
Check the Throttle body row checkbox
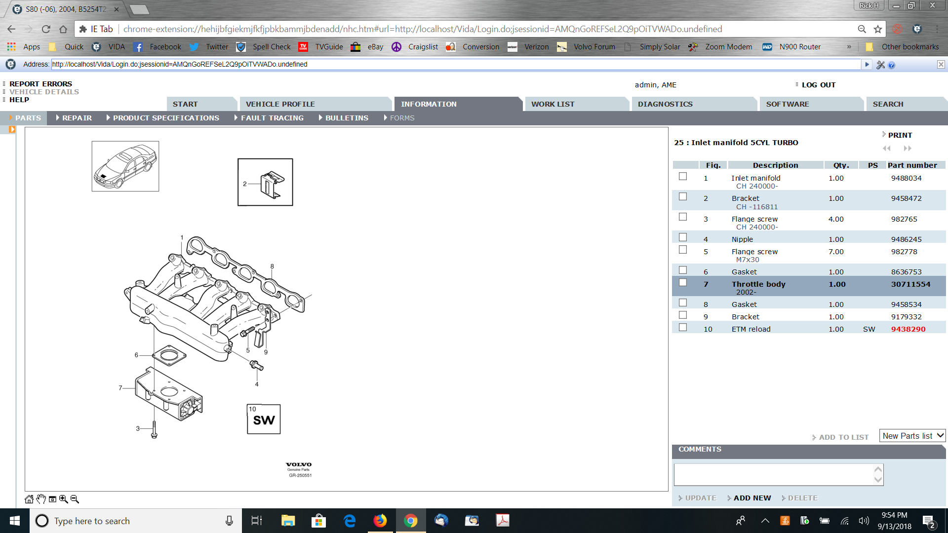coord(683,282)
